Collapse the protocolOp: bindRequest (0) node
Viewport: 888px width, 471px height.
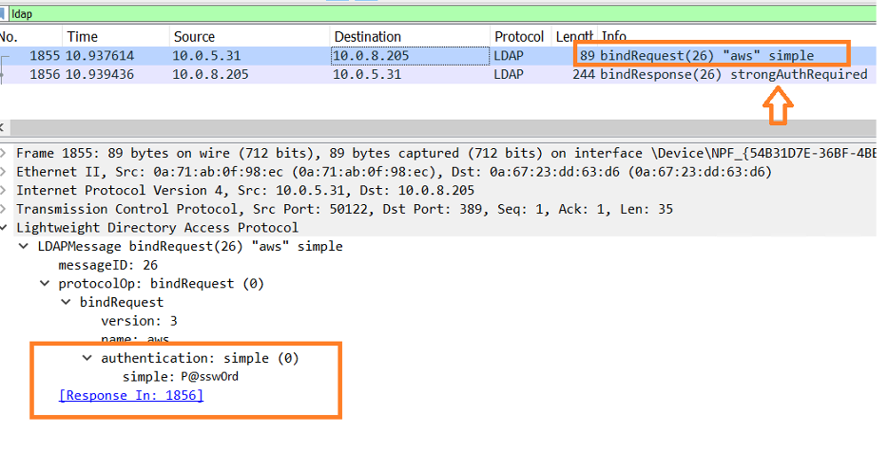coord(45,284)
